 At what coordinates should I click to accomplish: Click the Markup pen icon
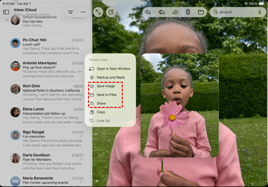click(x=92, y=77)
